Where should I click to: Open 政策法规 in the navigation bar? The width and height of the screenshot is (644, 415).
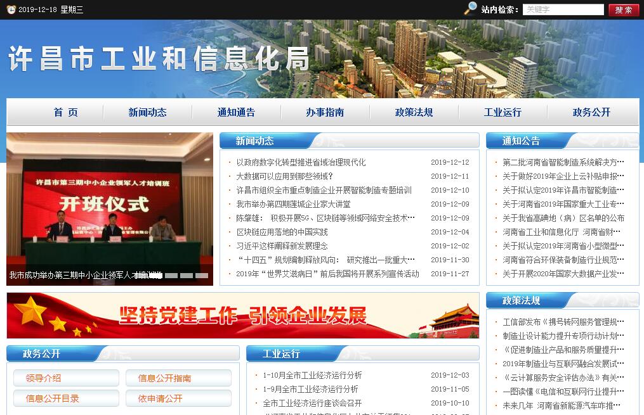coord(414,112)
